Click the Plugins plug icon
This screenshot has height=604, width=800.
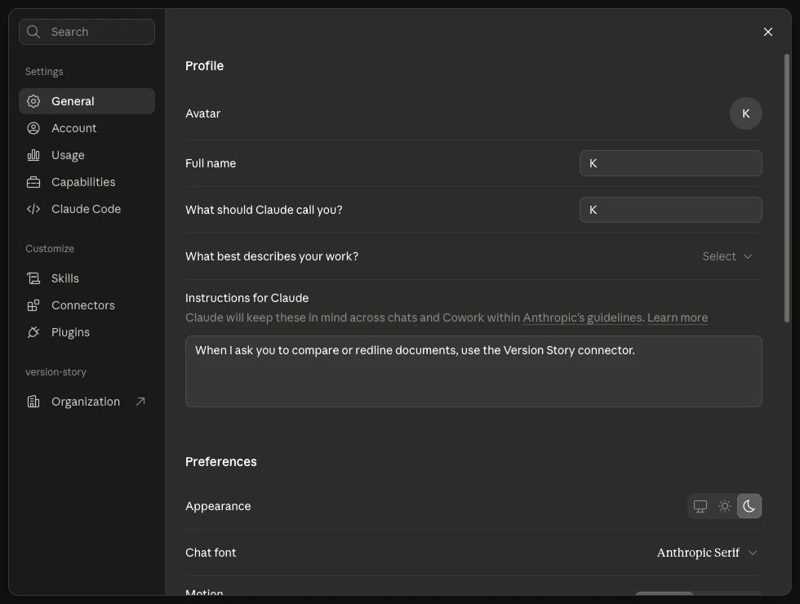click(x=33, y=333)
